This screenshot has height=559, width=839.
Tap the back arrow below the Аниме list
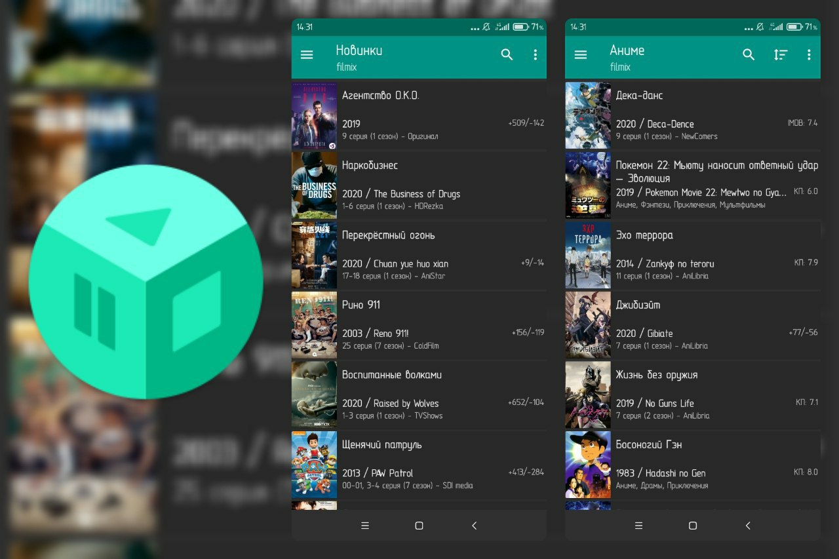(x=748, y=526)
